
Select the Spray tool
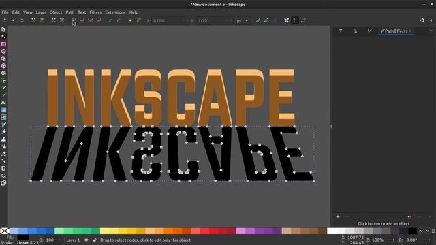pyautogui.click(x=3, y=146)
